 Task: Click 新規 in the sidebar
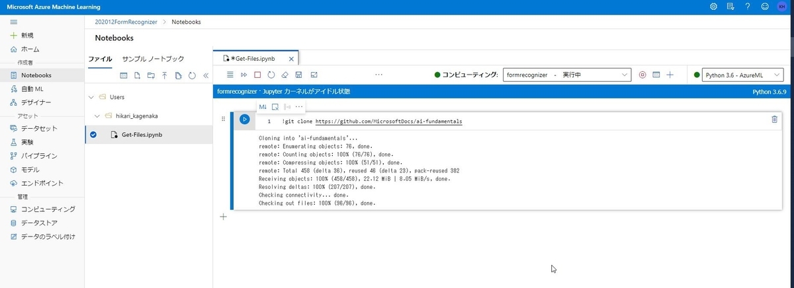click(42, 35)
